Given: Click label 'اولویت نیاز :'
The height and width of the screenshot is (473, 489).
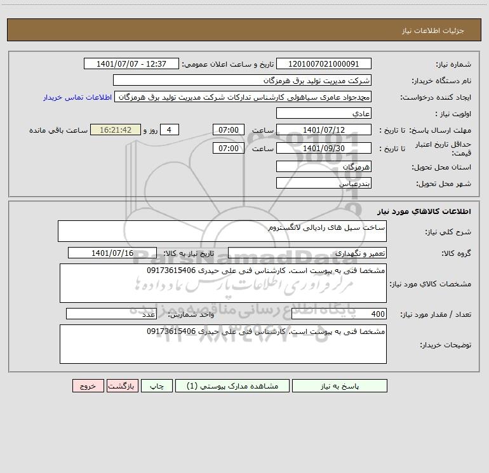Looking at the screenshot, I should click(453, 114).
